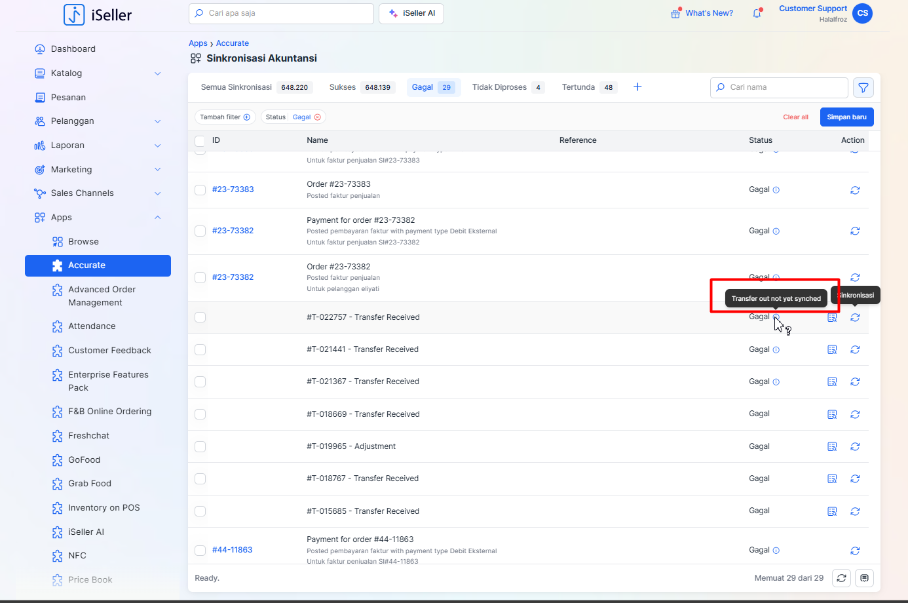
Task: Click sync icon for #44-11863 row
Action: tap(855, 551)
